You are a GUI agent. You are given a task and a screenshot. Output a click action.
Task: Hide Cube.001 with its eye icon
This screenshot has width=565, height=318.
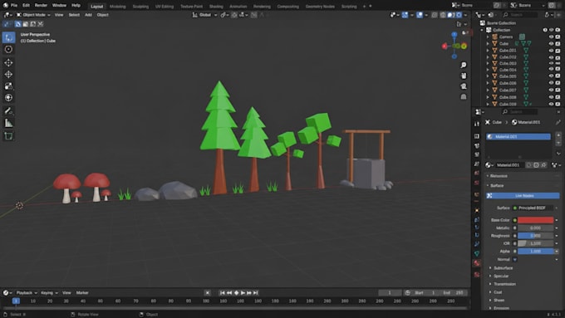[x=551, y=51]
